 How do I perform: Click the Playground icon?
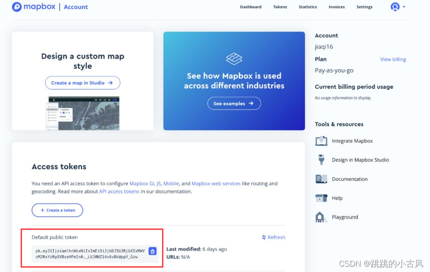click(x=321, y=217)
